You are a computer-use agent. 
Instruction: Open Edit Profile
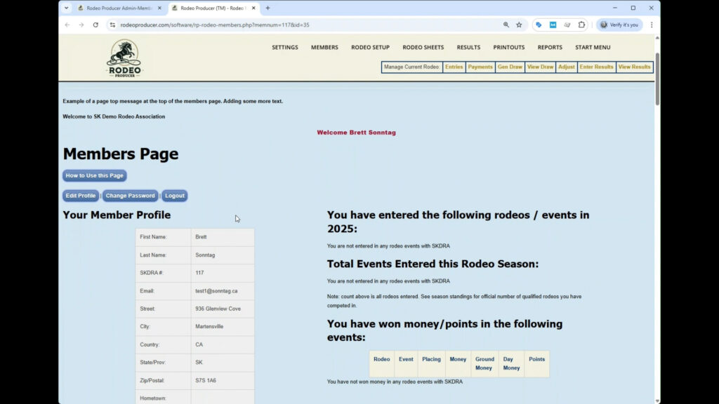click(x=80, y=196)
